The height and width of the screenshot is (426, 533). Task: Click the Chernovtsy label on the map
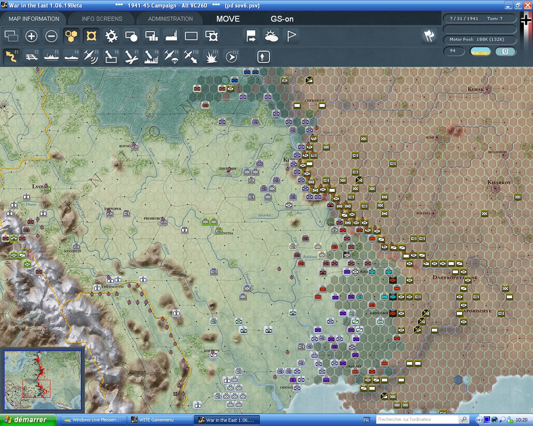pyautogui.click(x=113, y=287)
